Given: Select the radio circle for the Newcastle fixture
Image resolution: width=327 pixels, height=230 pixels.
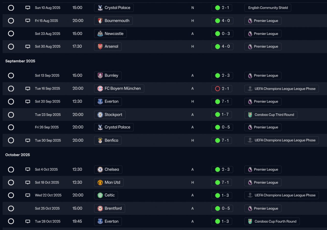Looking at the screenshot, I should pos(11,34).
